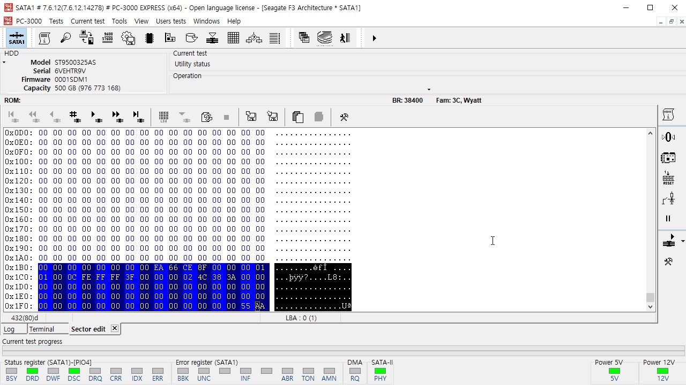The height and width of the screenshot is (385, 686).
Task: Go to next sector in editor toolbar
Action: click(96, 116)
